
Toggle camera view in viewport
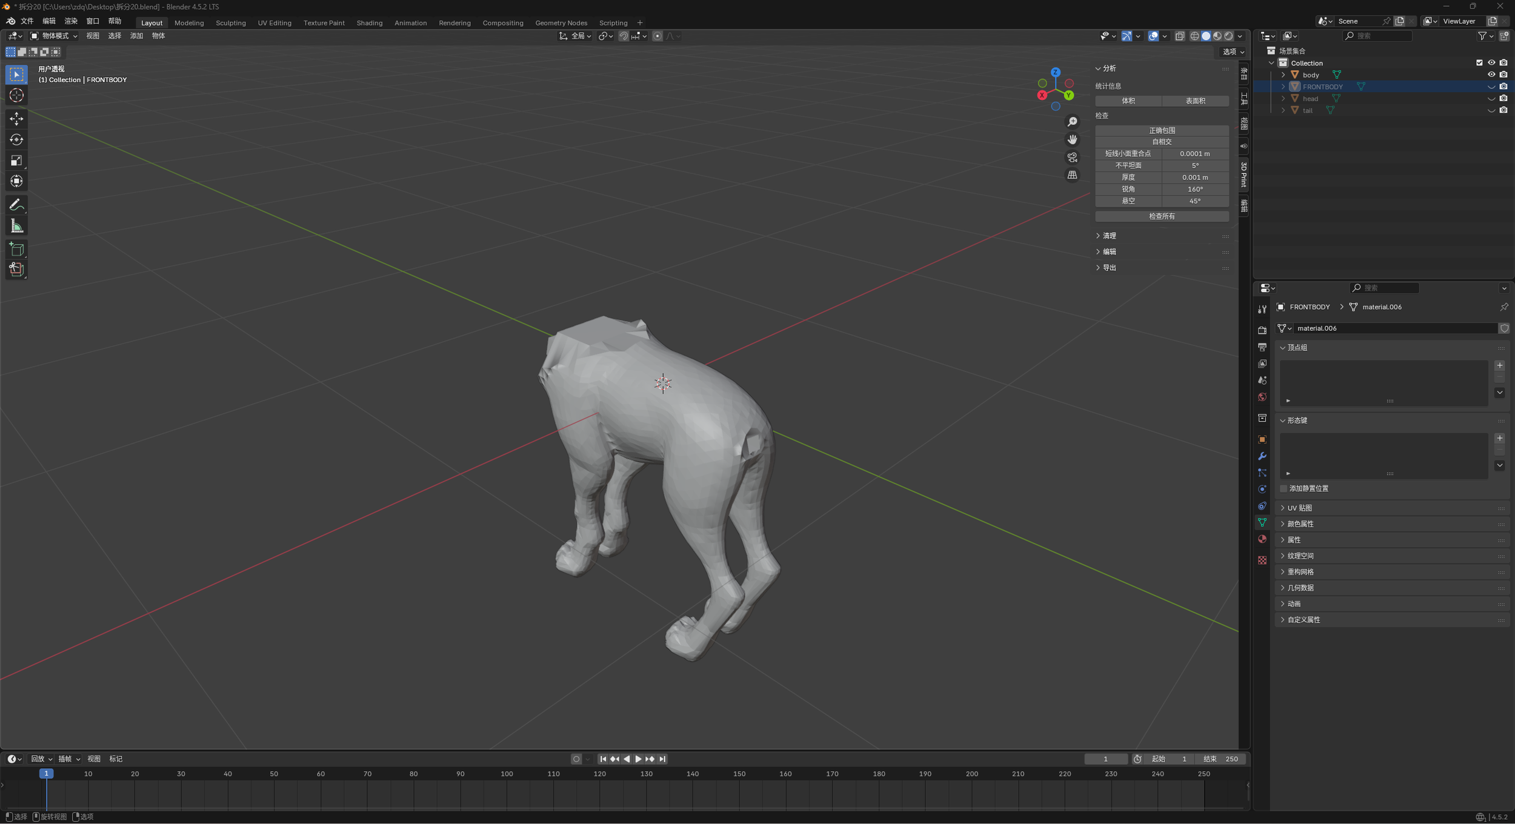click(1072, 158)
